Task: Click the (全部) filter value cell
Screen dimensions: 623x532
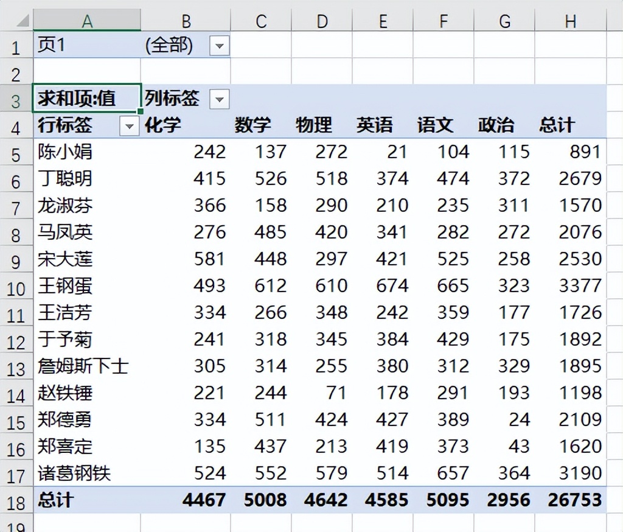Action: pyautogui.click(x=169, y=45)
